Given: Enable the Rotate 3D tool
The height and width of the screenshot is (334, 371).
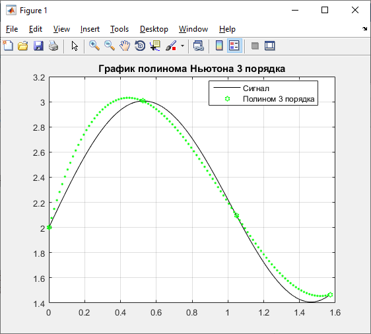Looking at the screenshot, I should (140, 46).
